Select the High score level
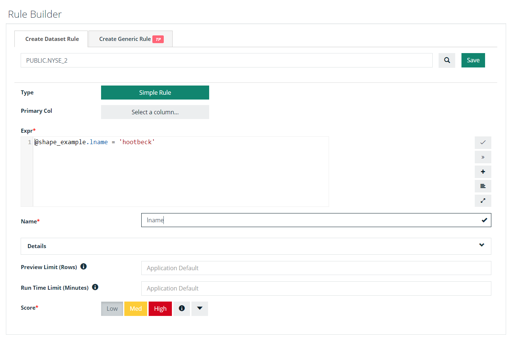The image size is (512, 341). [x=160, y=309]
